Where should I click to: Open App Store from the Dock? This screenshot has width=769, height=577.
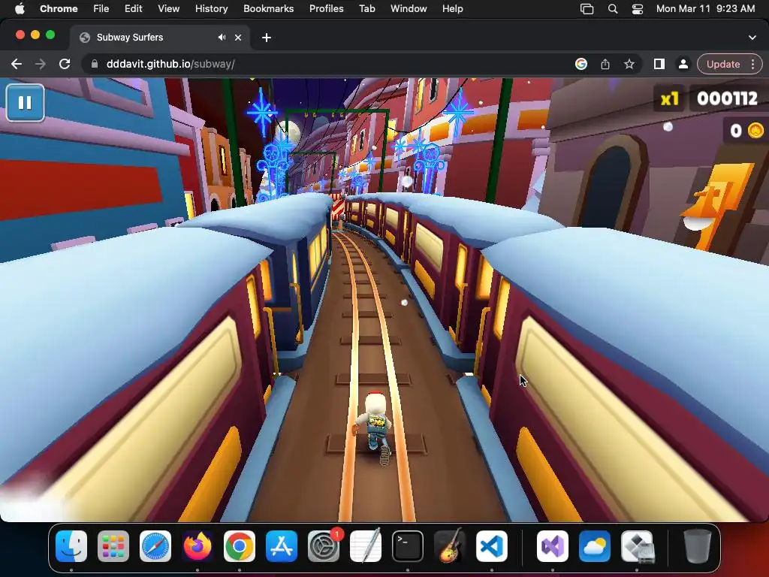tap(282, 546)
